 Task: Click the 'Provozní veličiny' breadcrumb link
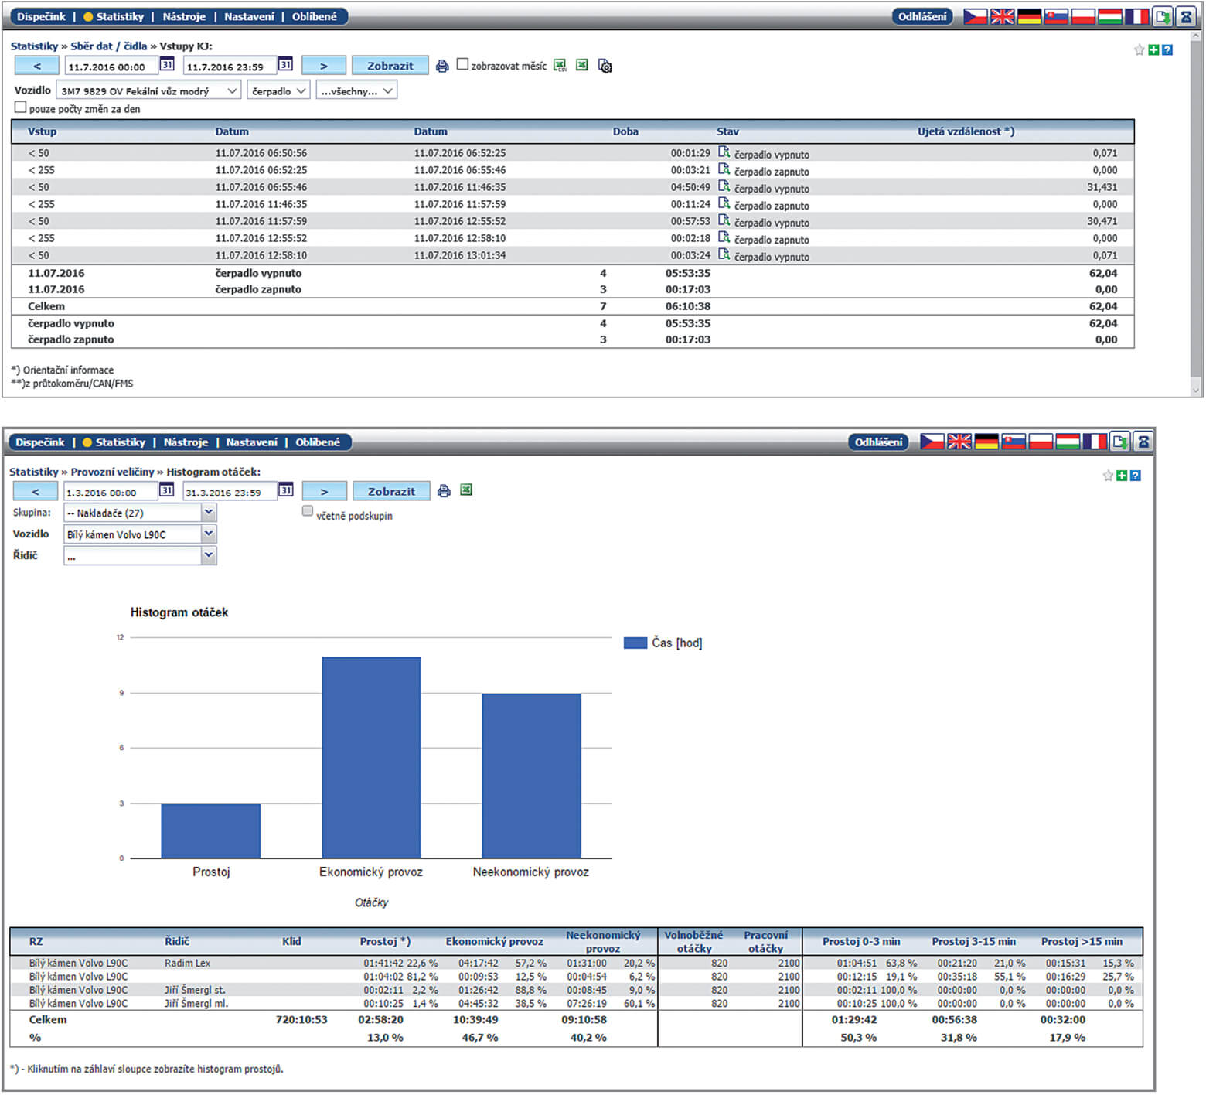click(x=113, y=472)
